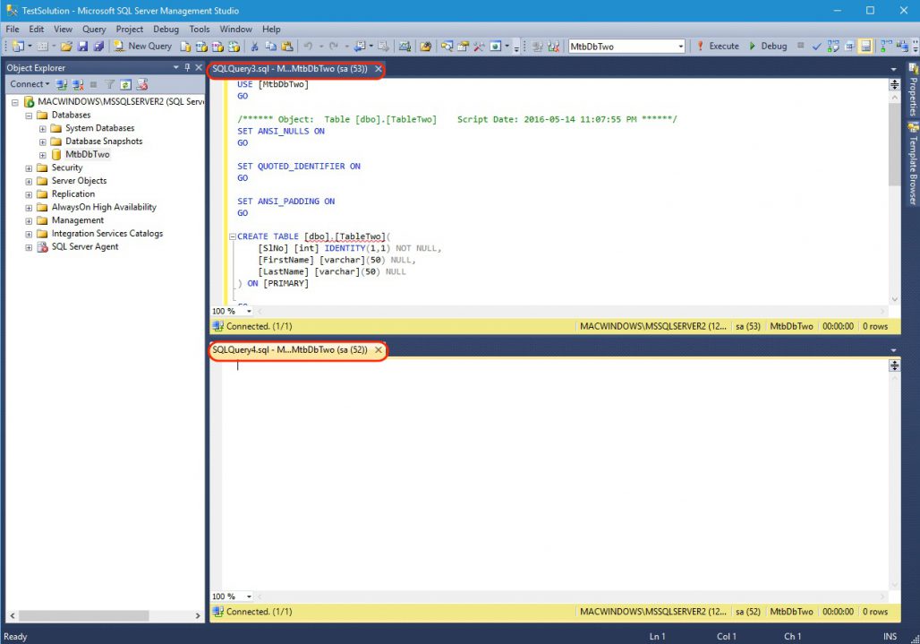
Task: Expand the Database Snapshots folder
Action: pyautogui.click(x=42, y=142)
